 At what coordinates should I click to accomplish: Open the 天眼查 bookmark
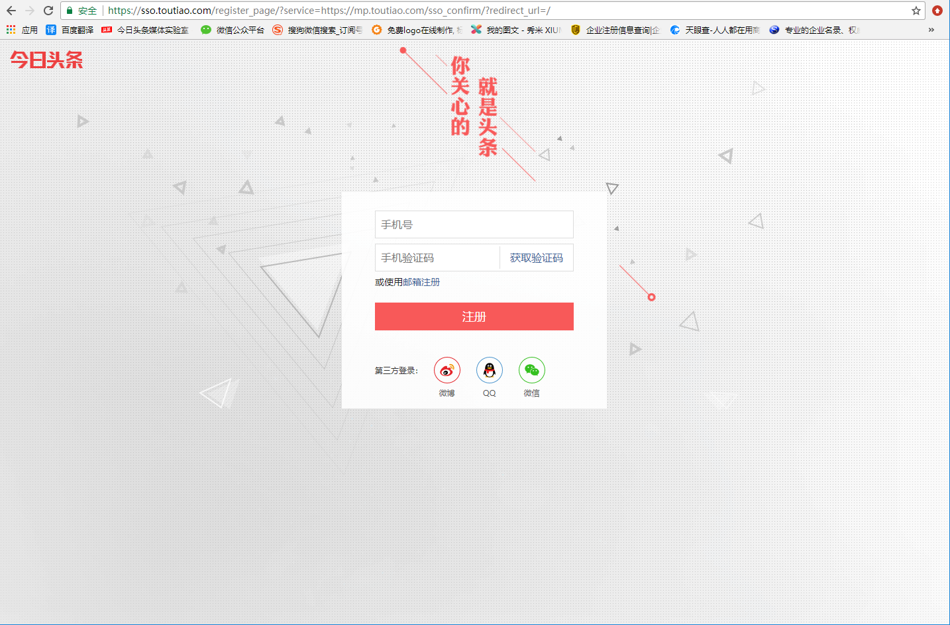pyautogui.click(x=715, y=30)
